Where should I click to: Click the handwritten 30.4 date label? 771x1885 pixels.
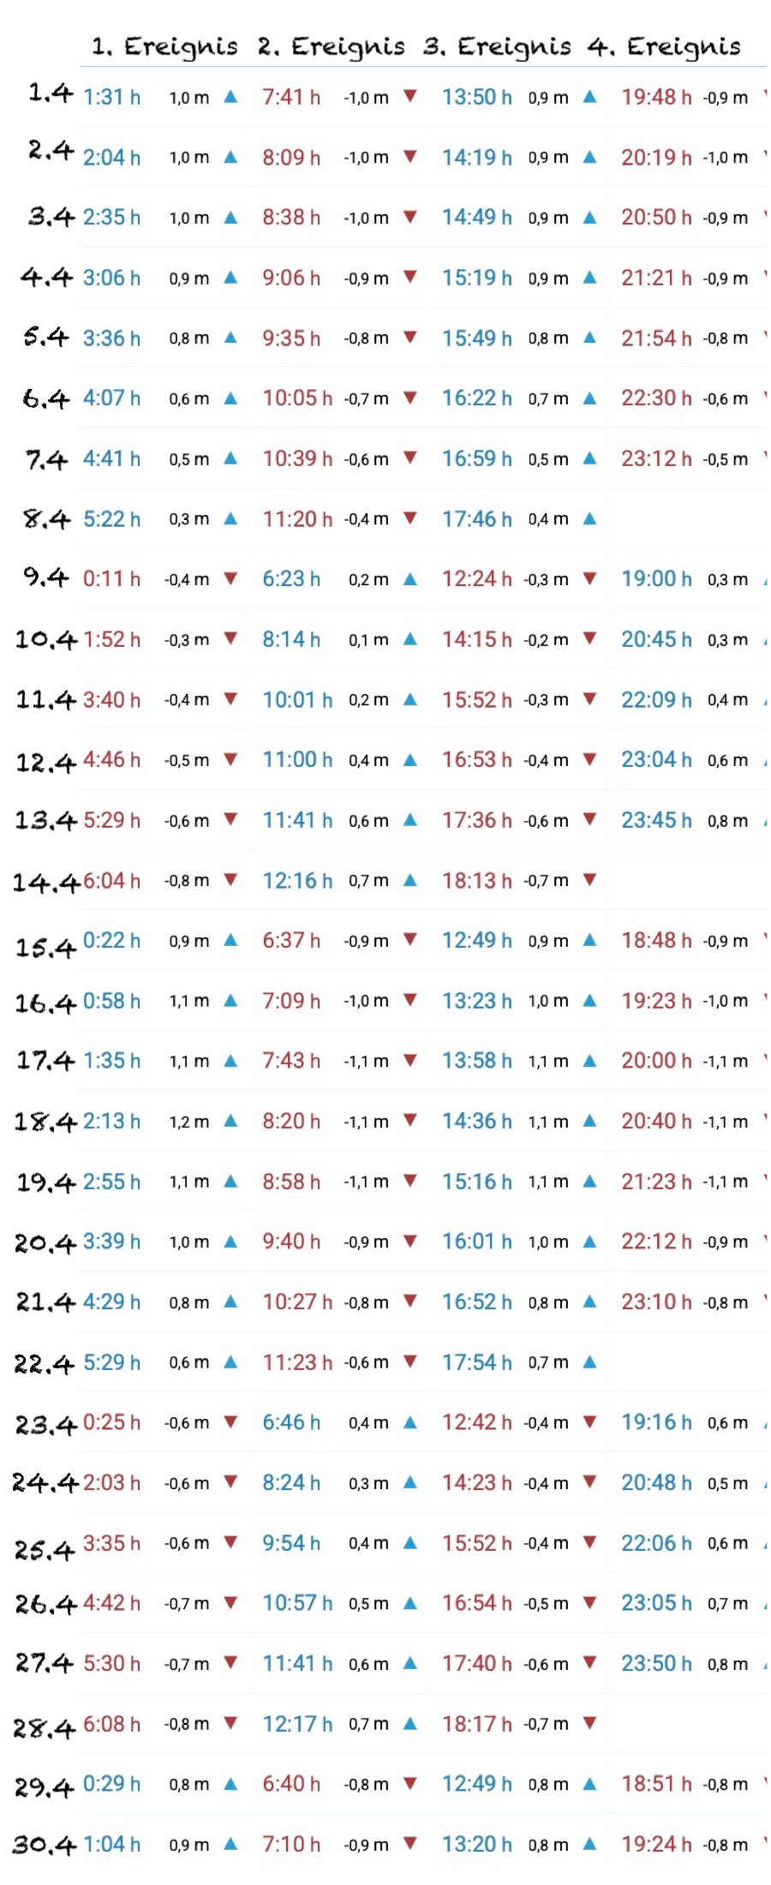[45, 1845]
